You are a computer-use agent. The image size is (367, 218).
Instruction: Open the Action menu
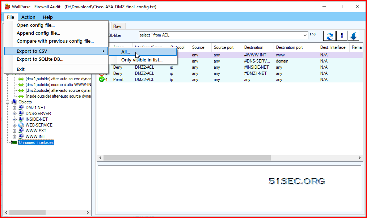(28, 17)
